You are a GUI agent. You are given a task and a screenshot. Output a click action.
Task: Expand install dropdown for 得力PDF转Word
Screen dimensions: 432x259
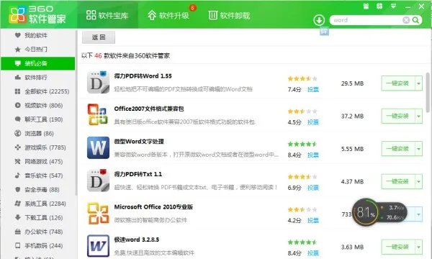click(x=418, y=83)
